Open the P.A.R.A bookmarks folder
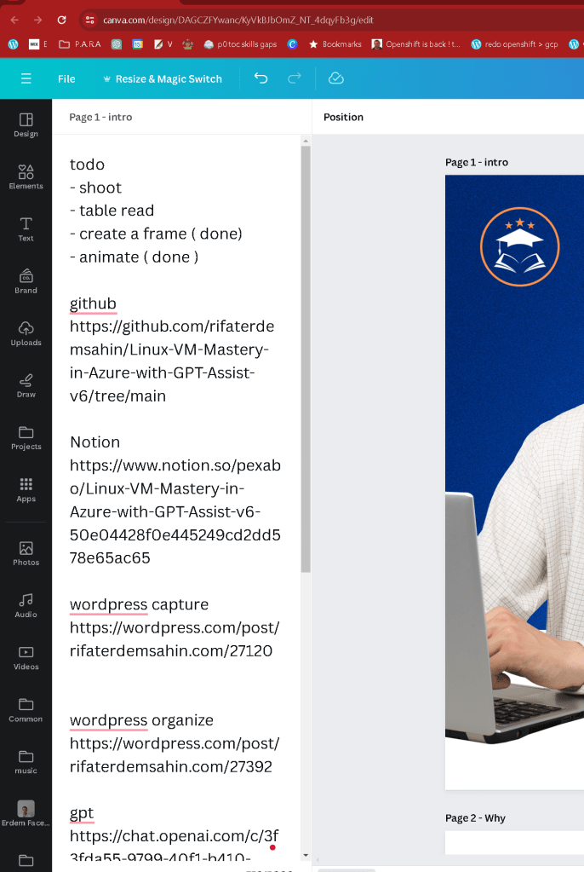 [x=80, y=44]
